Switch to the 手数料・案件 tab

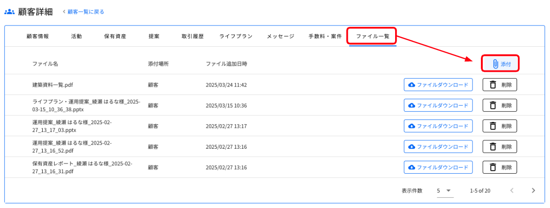pos(325,36)
